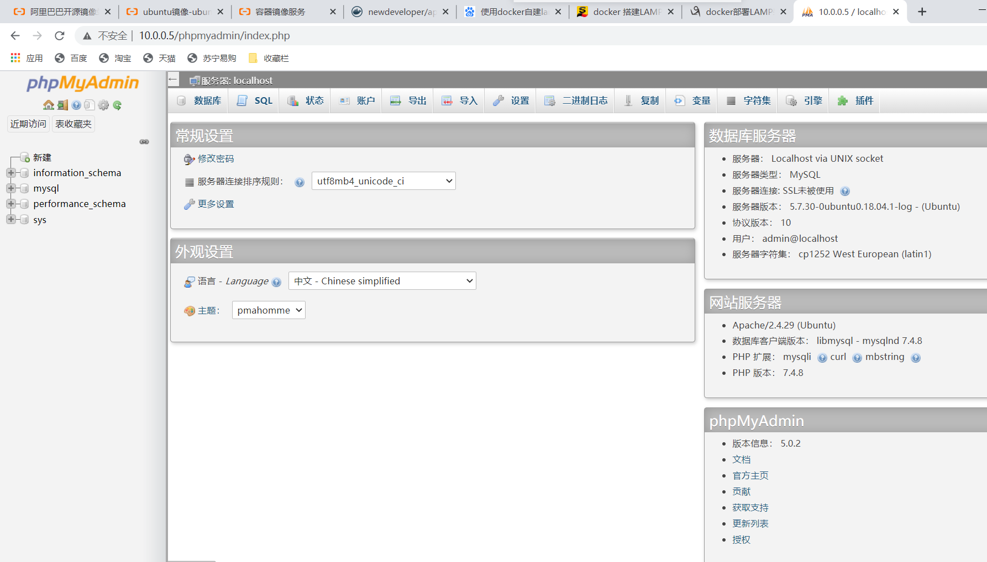Expand the sys database tree node
987x562 pixels.
click(x=11, y=219)
